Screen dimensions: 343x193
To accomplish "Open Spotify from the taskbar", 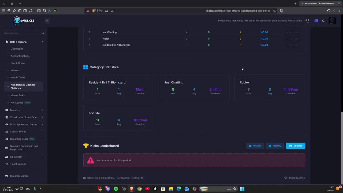I will 116,189.
